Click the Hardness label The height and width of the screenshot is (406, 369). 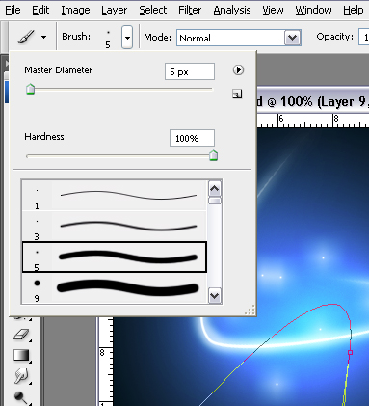click(46, 137)
